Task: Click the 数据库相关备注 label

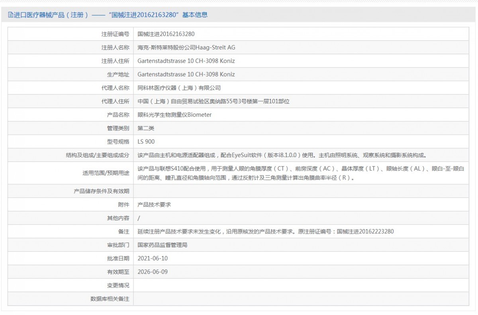Action: point(110,299)
